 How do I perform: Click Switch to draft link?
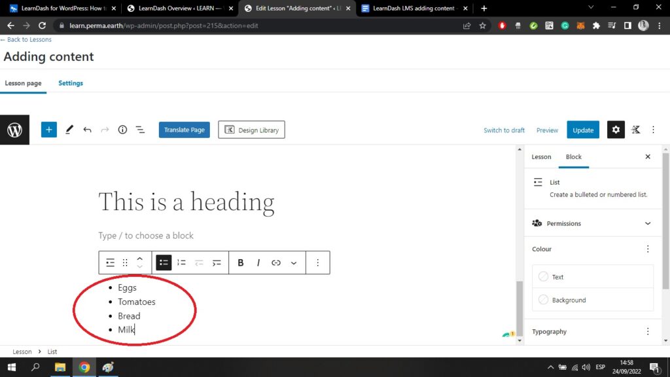point(504,130)
